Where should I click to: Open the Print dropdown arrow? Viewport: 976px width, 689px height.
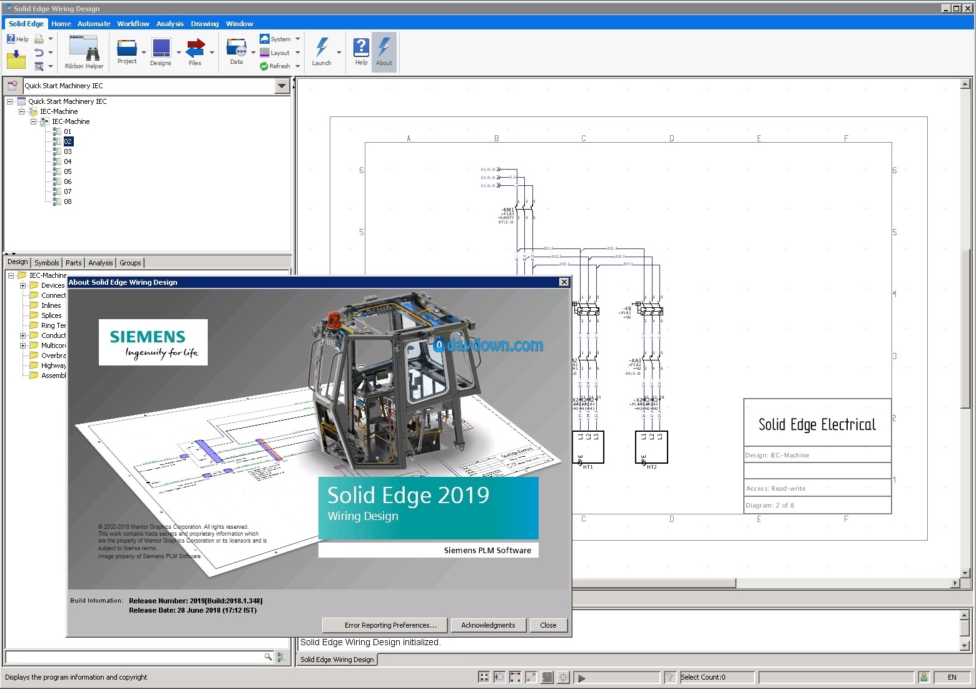tap(51, 39)
